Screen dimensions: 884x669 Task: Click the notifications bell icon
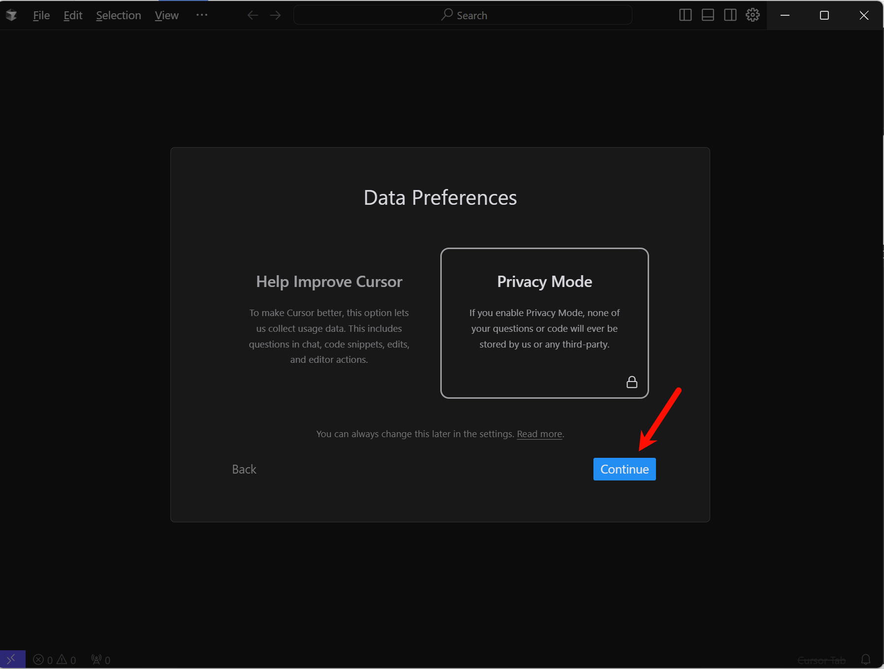point(865,660)
